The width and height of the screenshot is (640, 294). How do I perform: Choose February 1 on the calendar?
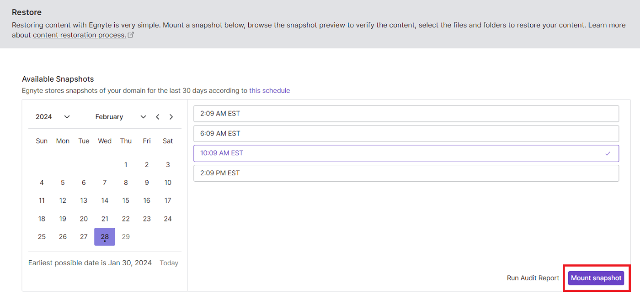126,164
